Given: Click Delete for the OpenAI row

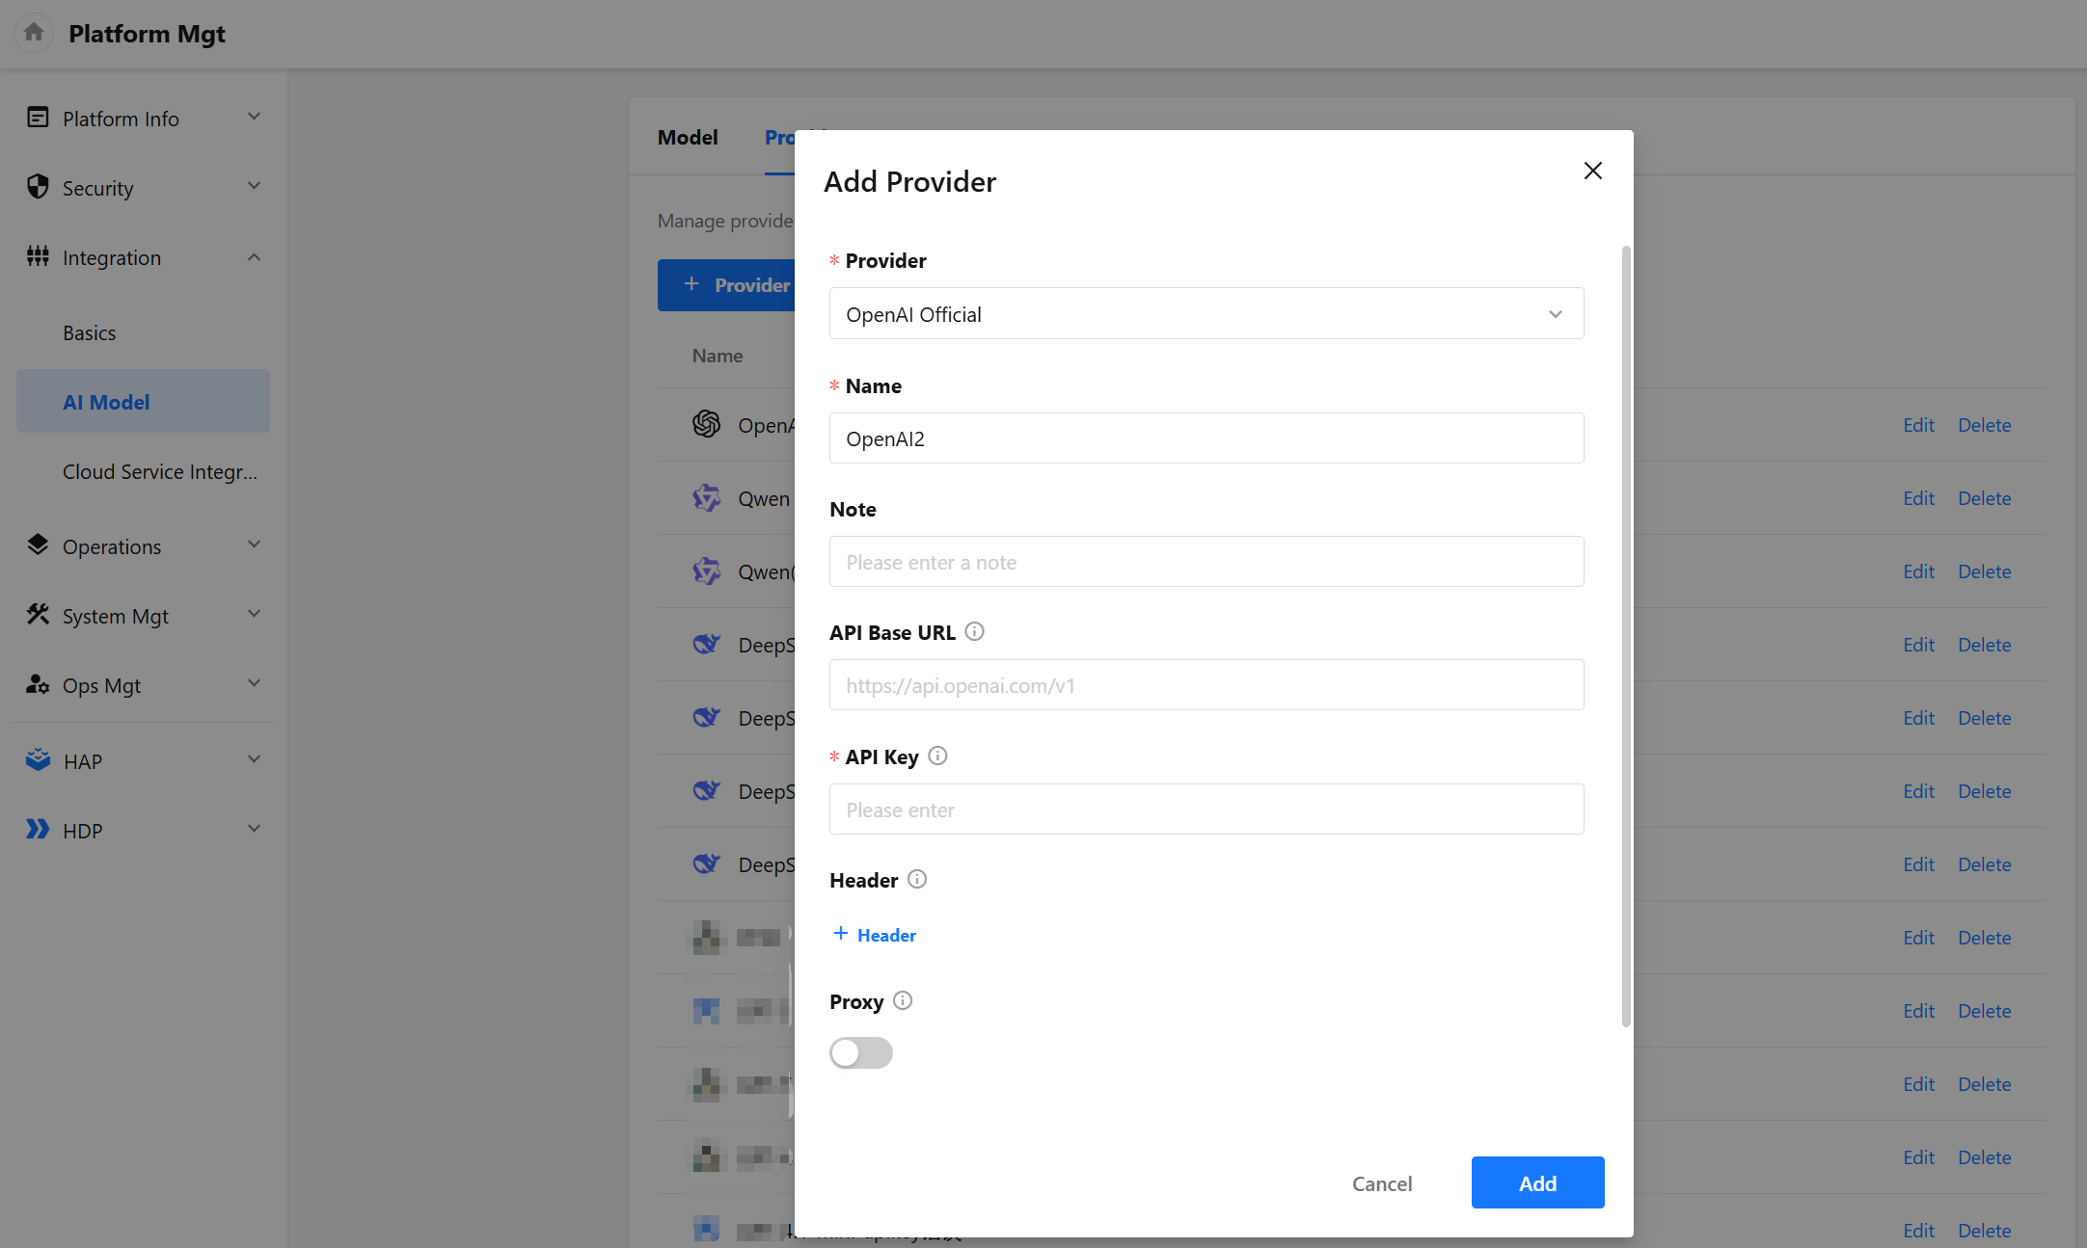Looking at the screenshot, I should coord(1984,424).
